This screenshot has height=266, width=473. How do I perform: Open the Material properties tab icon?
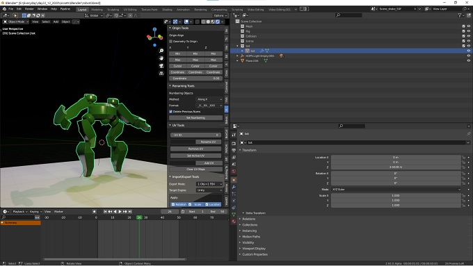tap(234, 222)
